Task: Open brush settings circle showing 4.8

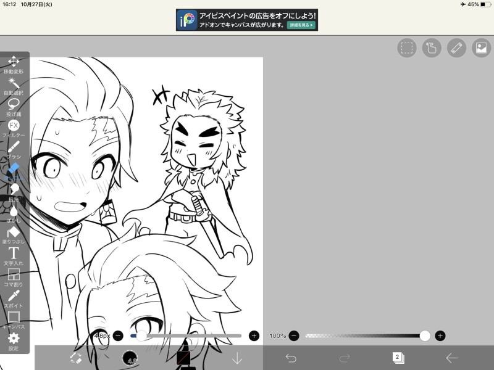Action: tap(130, 358)
